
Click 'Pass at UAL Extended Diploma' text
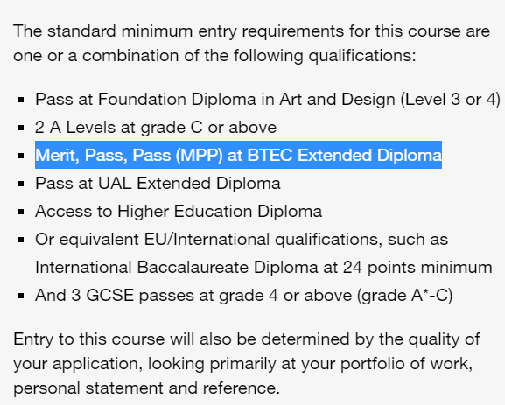(158, 184)
